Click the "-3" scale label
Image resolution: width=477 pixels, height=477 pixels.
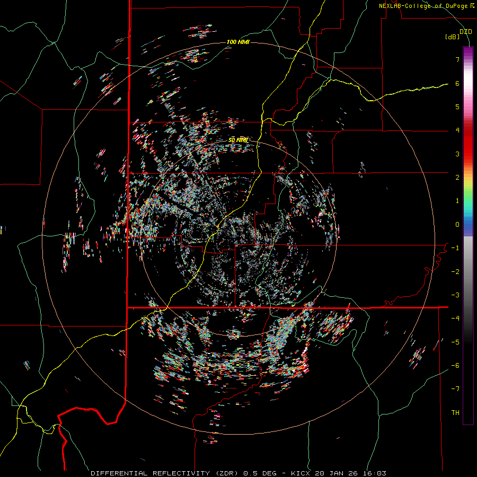point(455,295)
